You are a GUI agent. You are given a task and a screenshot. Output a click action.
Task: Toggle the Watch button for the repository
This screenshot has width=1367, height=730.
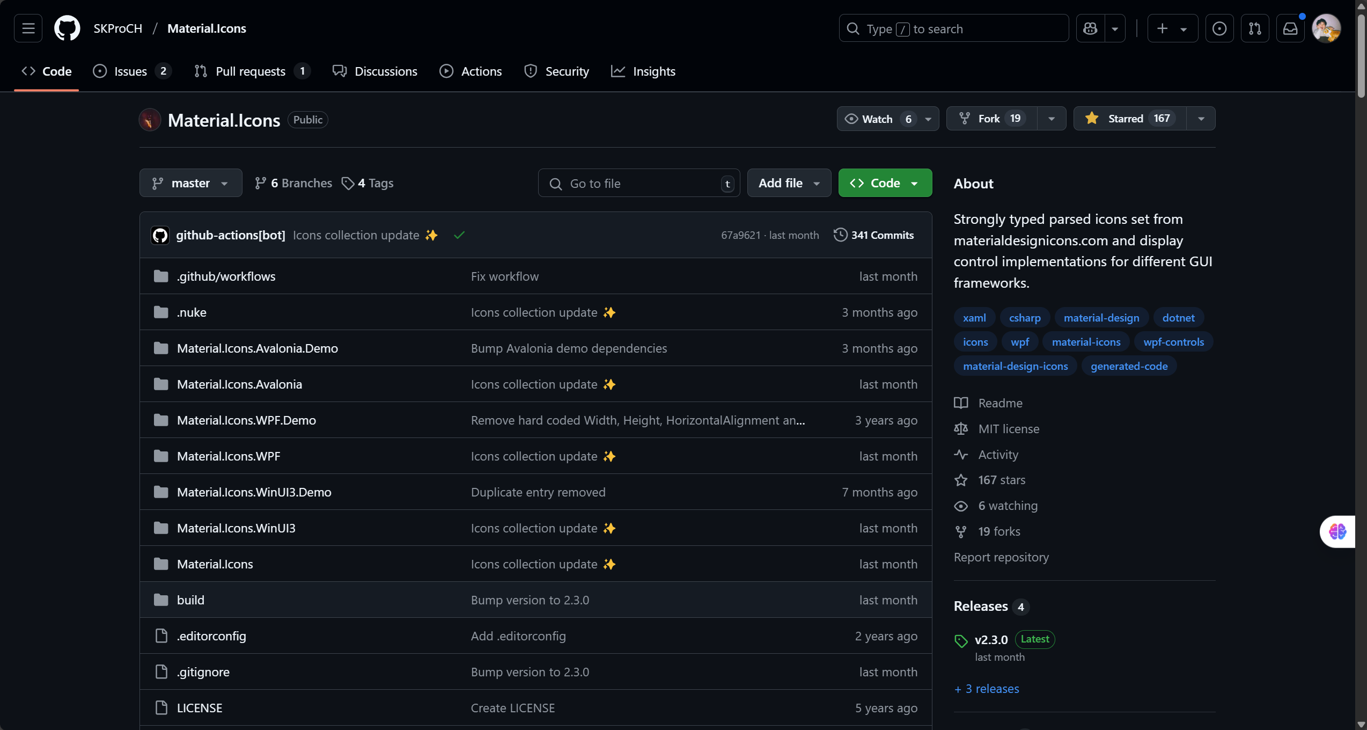tap(879, 119)
